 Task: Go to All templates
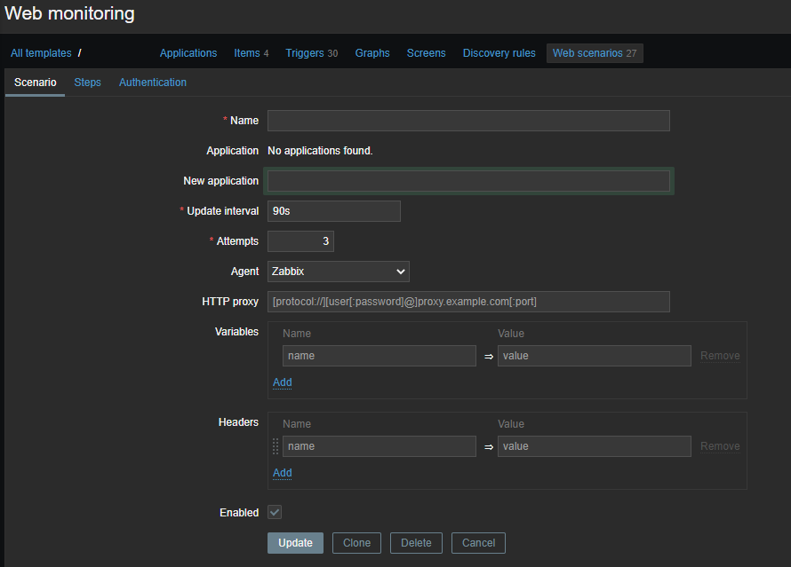[41, 53]
